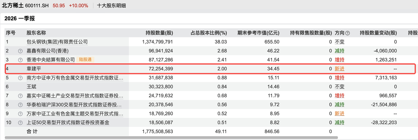Click the info icon for 万家中证工业有色金属 fund

20,114
